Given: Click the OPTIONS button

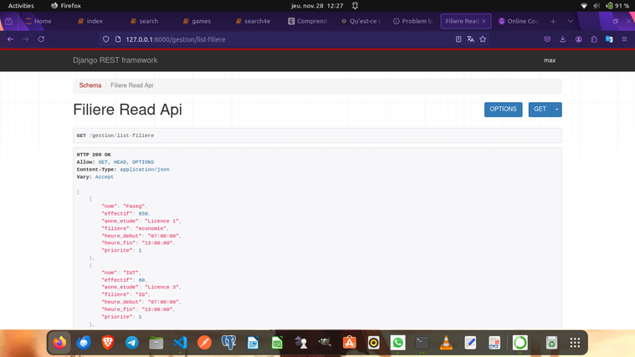Looking at the screenshot, I should [x=504, y=110].
